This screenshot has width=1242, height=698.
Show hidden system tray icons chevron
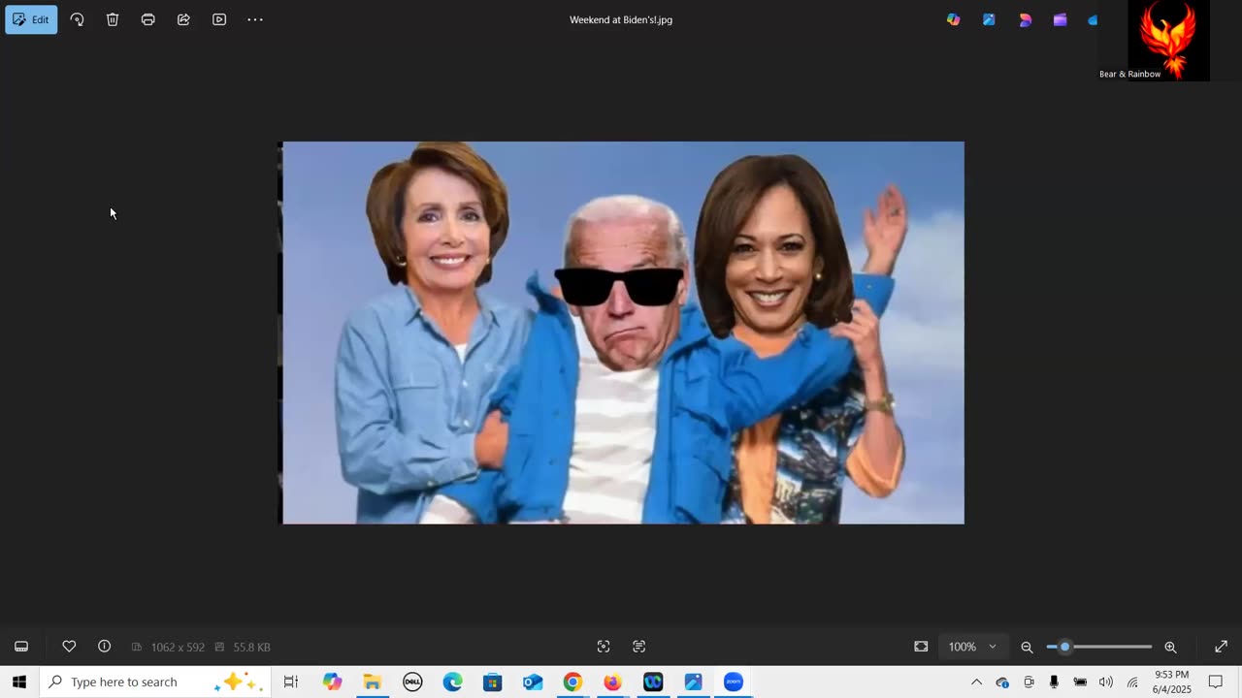[x=976, y=682]
